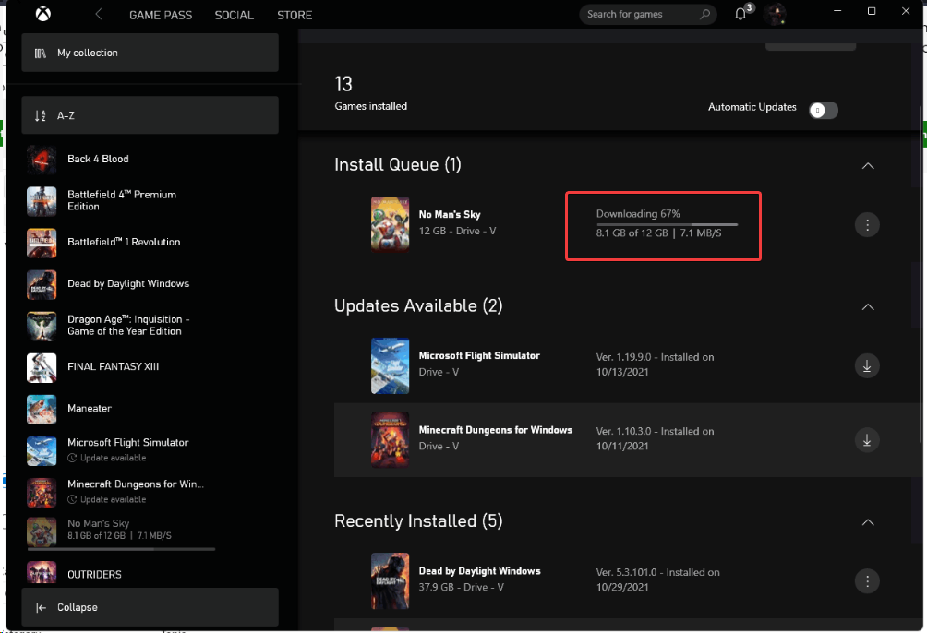Collapse the sidebar
927x633 pixels.
click(x=150, y=607)
